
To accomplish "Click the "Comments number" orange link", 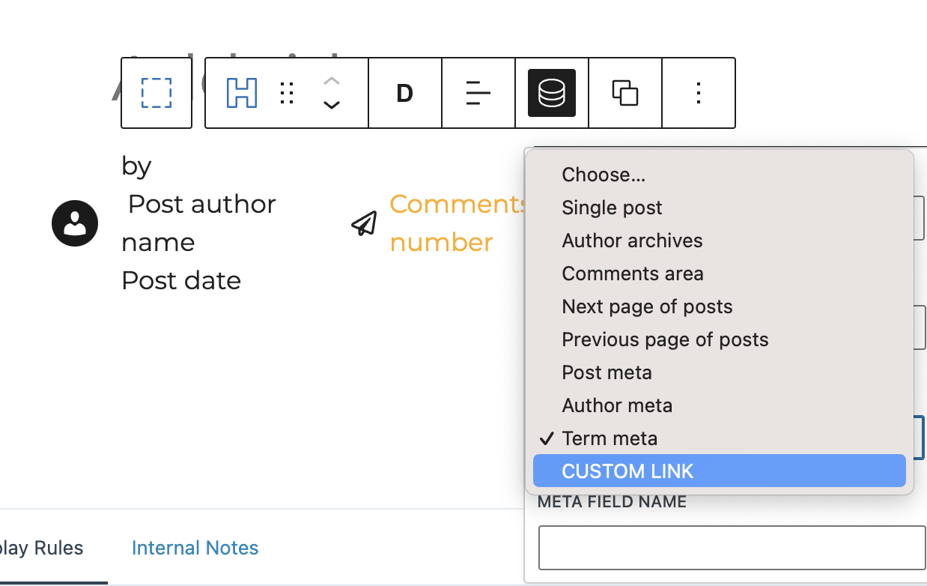I will (457, 223).
